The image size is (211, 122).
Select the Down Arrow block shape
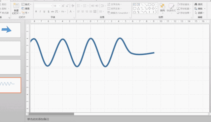click(x=153, y=8)
